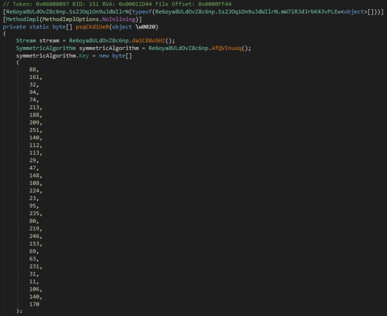Go to the AfQVInuxq method call
The image size is (387, 316).
pos(226,48)
